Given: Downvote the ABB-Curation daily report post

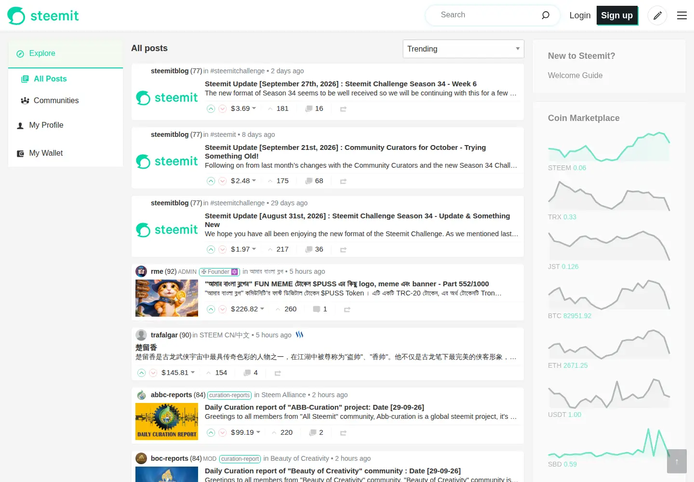Looking at the screenshot, I should click(x=222, y=433).
